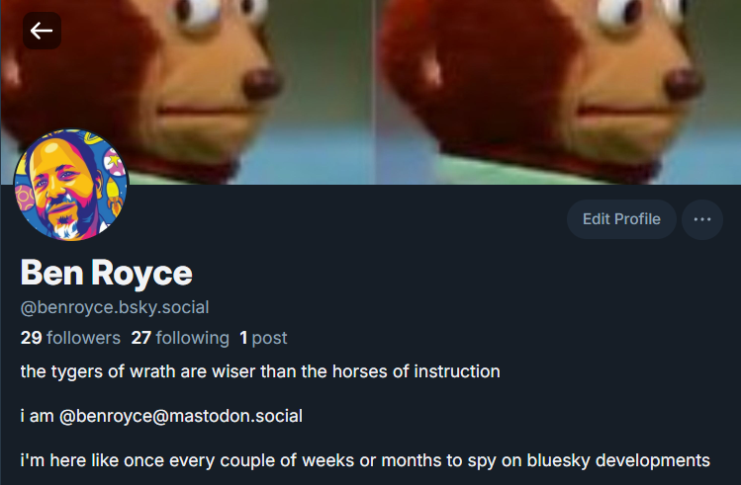The height and width of the screenshot is (485, 741).
Task: Click the right puppet's dark nose
Action: (684, 83)
